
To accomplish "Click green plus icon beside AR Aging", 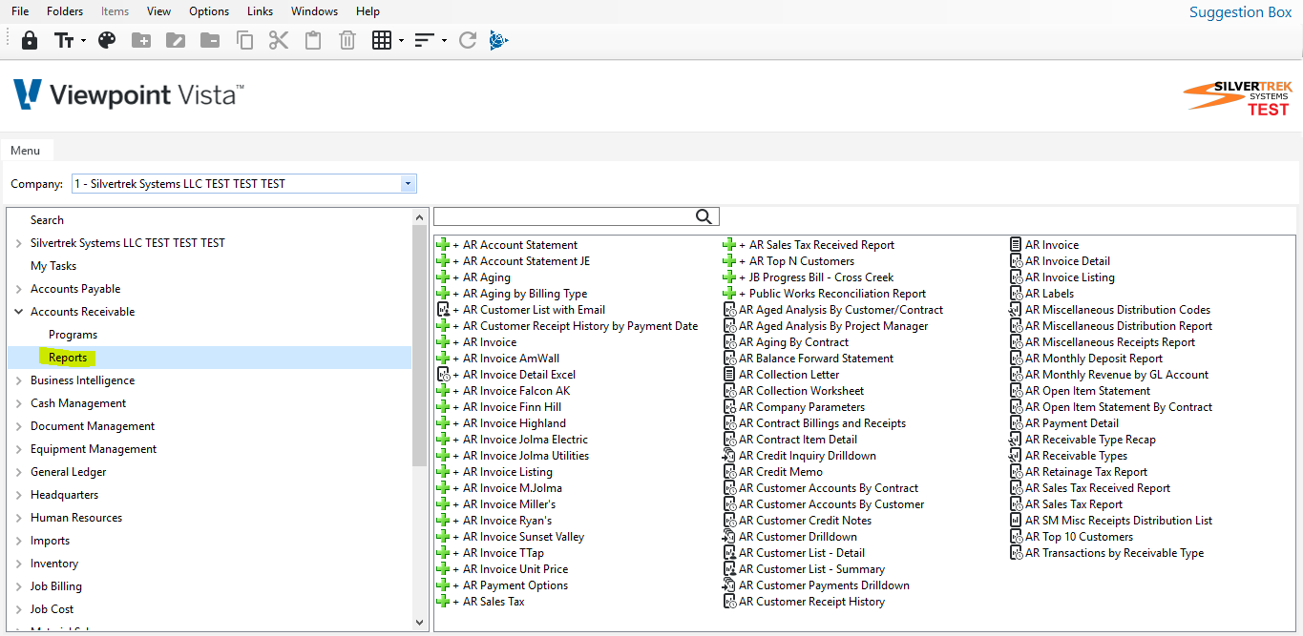I will point(443,277).
